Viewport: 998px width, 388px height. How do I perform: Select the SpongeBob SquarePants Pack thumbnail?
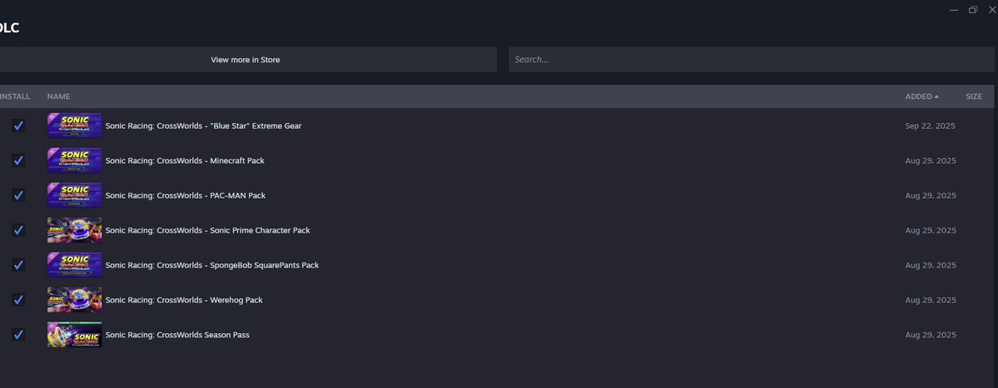click(x=74, y=265)
